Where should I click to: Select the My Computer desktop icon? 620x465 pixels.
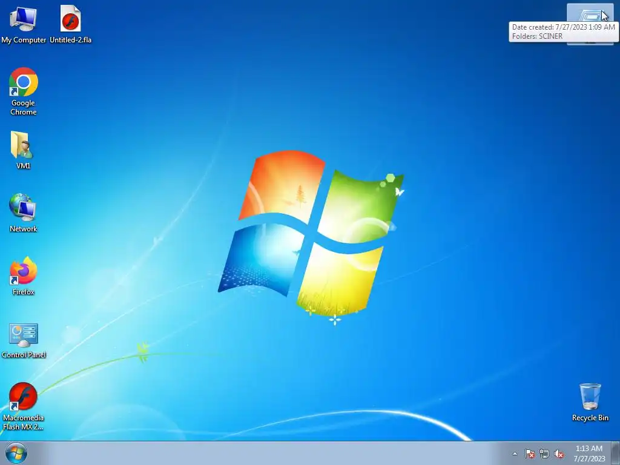[x=24, y=24]
